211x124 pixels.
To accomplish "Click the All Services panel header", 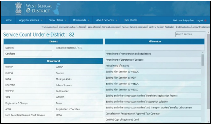I will tap(155, 42).
